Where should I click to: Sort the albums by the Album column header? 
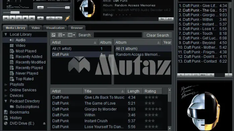(x=138, y=42)
